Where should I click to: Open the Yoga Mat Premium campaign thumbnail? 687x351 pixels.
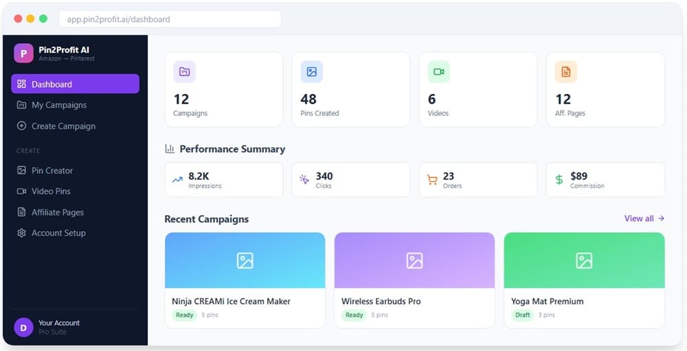click(x=584, y=260)
